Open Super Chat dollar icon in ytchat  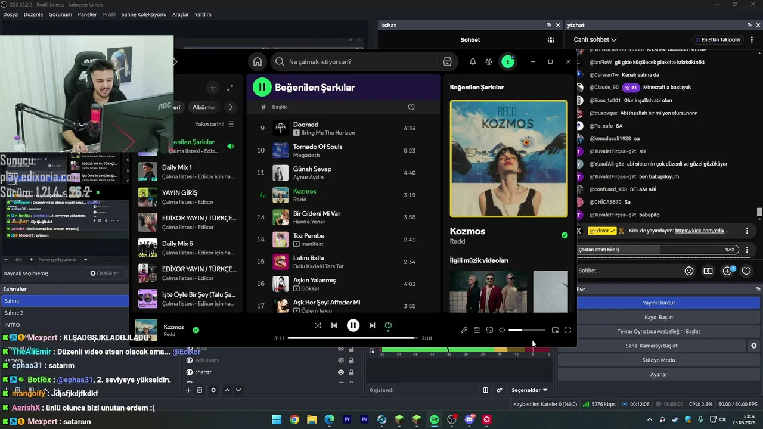708,271
